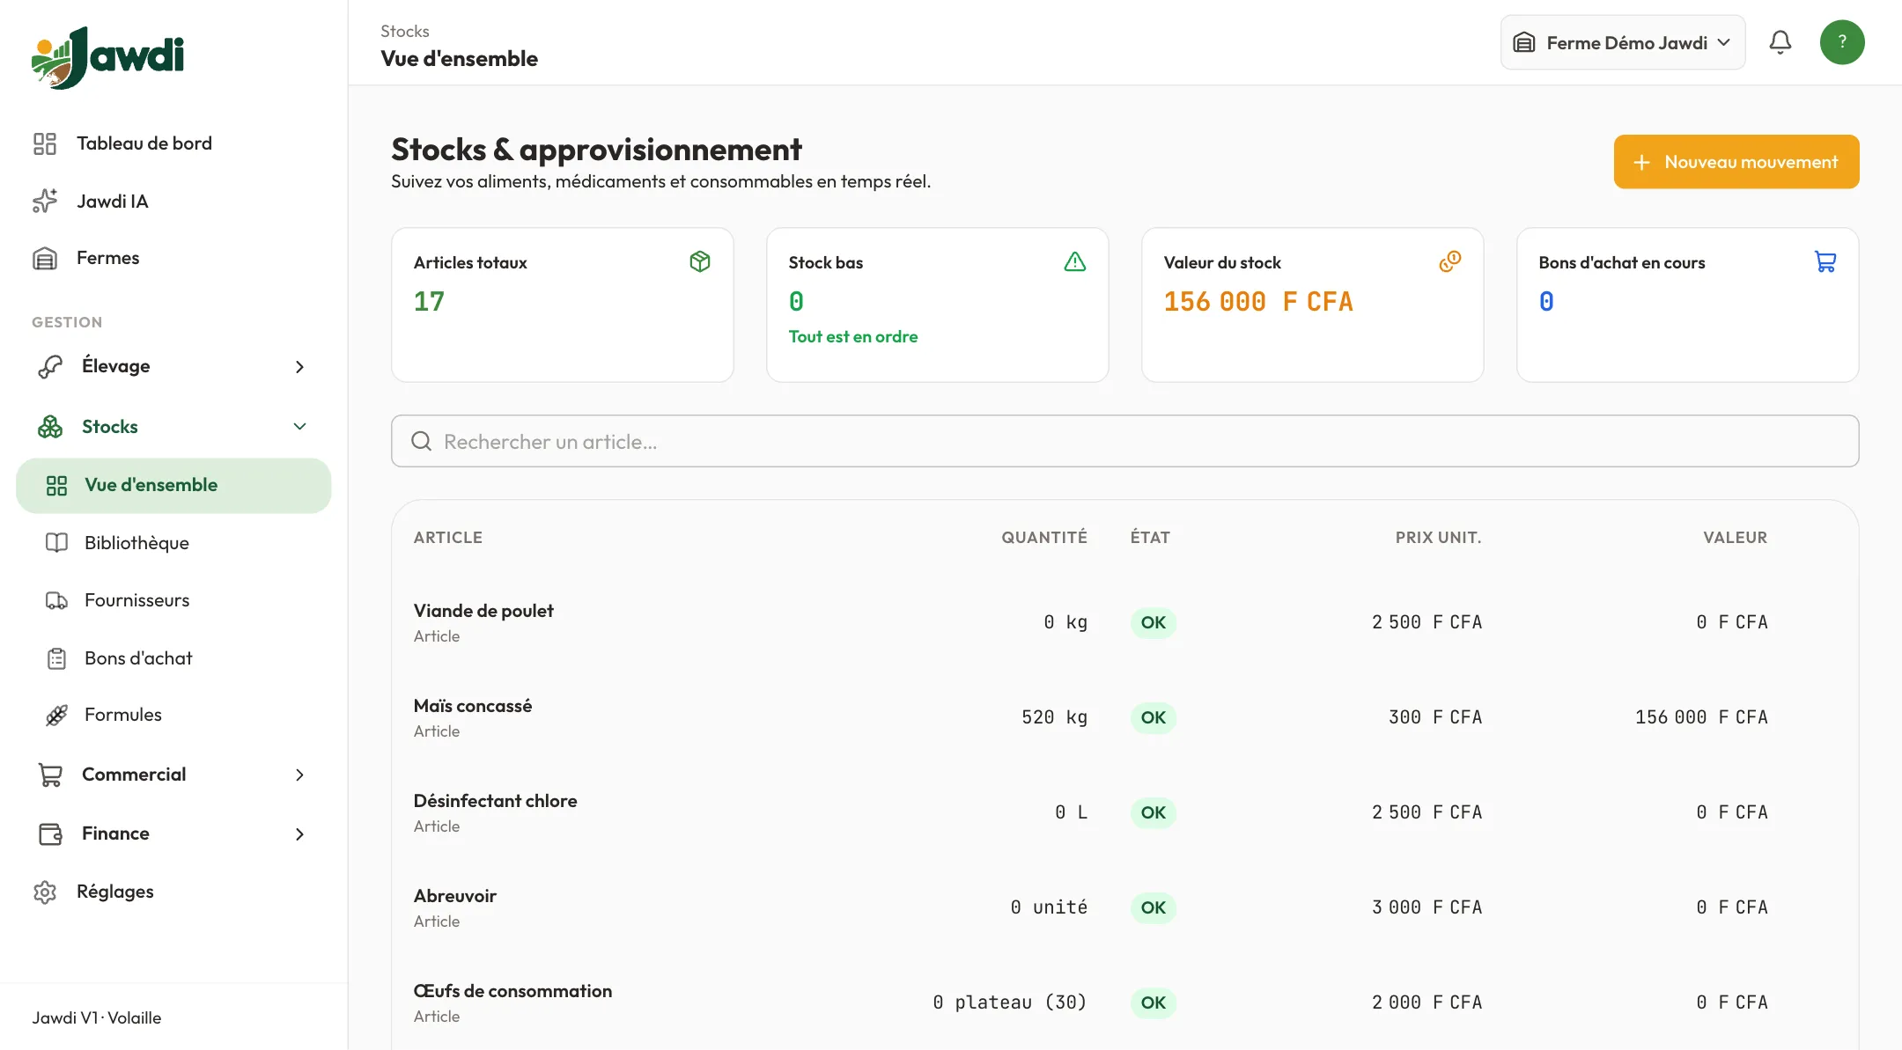Click Œufs de consommation article name
Image resolution: width=1902 pixels, height=1050 pixels.
512,991
